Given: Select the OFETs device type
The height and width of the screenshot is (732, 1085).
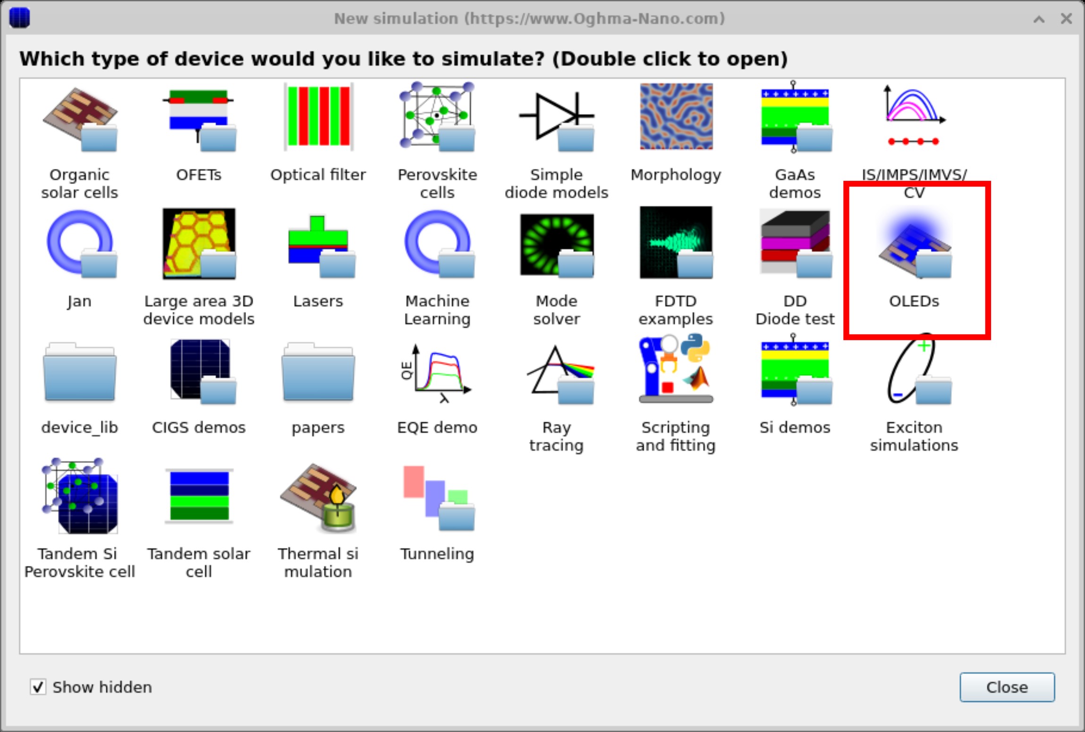Looking at the screenshot, I should tap(199, 120).
